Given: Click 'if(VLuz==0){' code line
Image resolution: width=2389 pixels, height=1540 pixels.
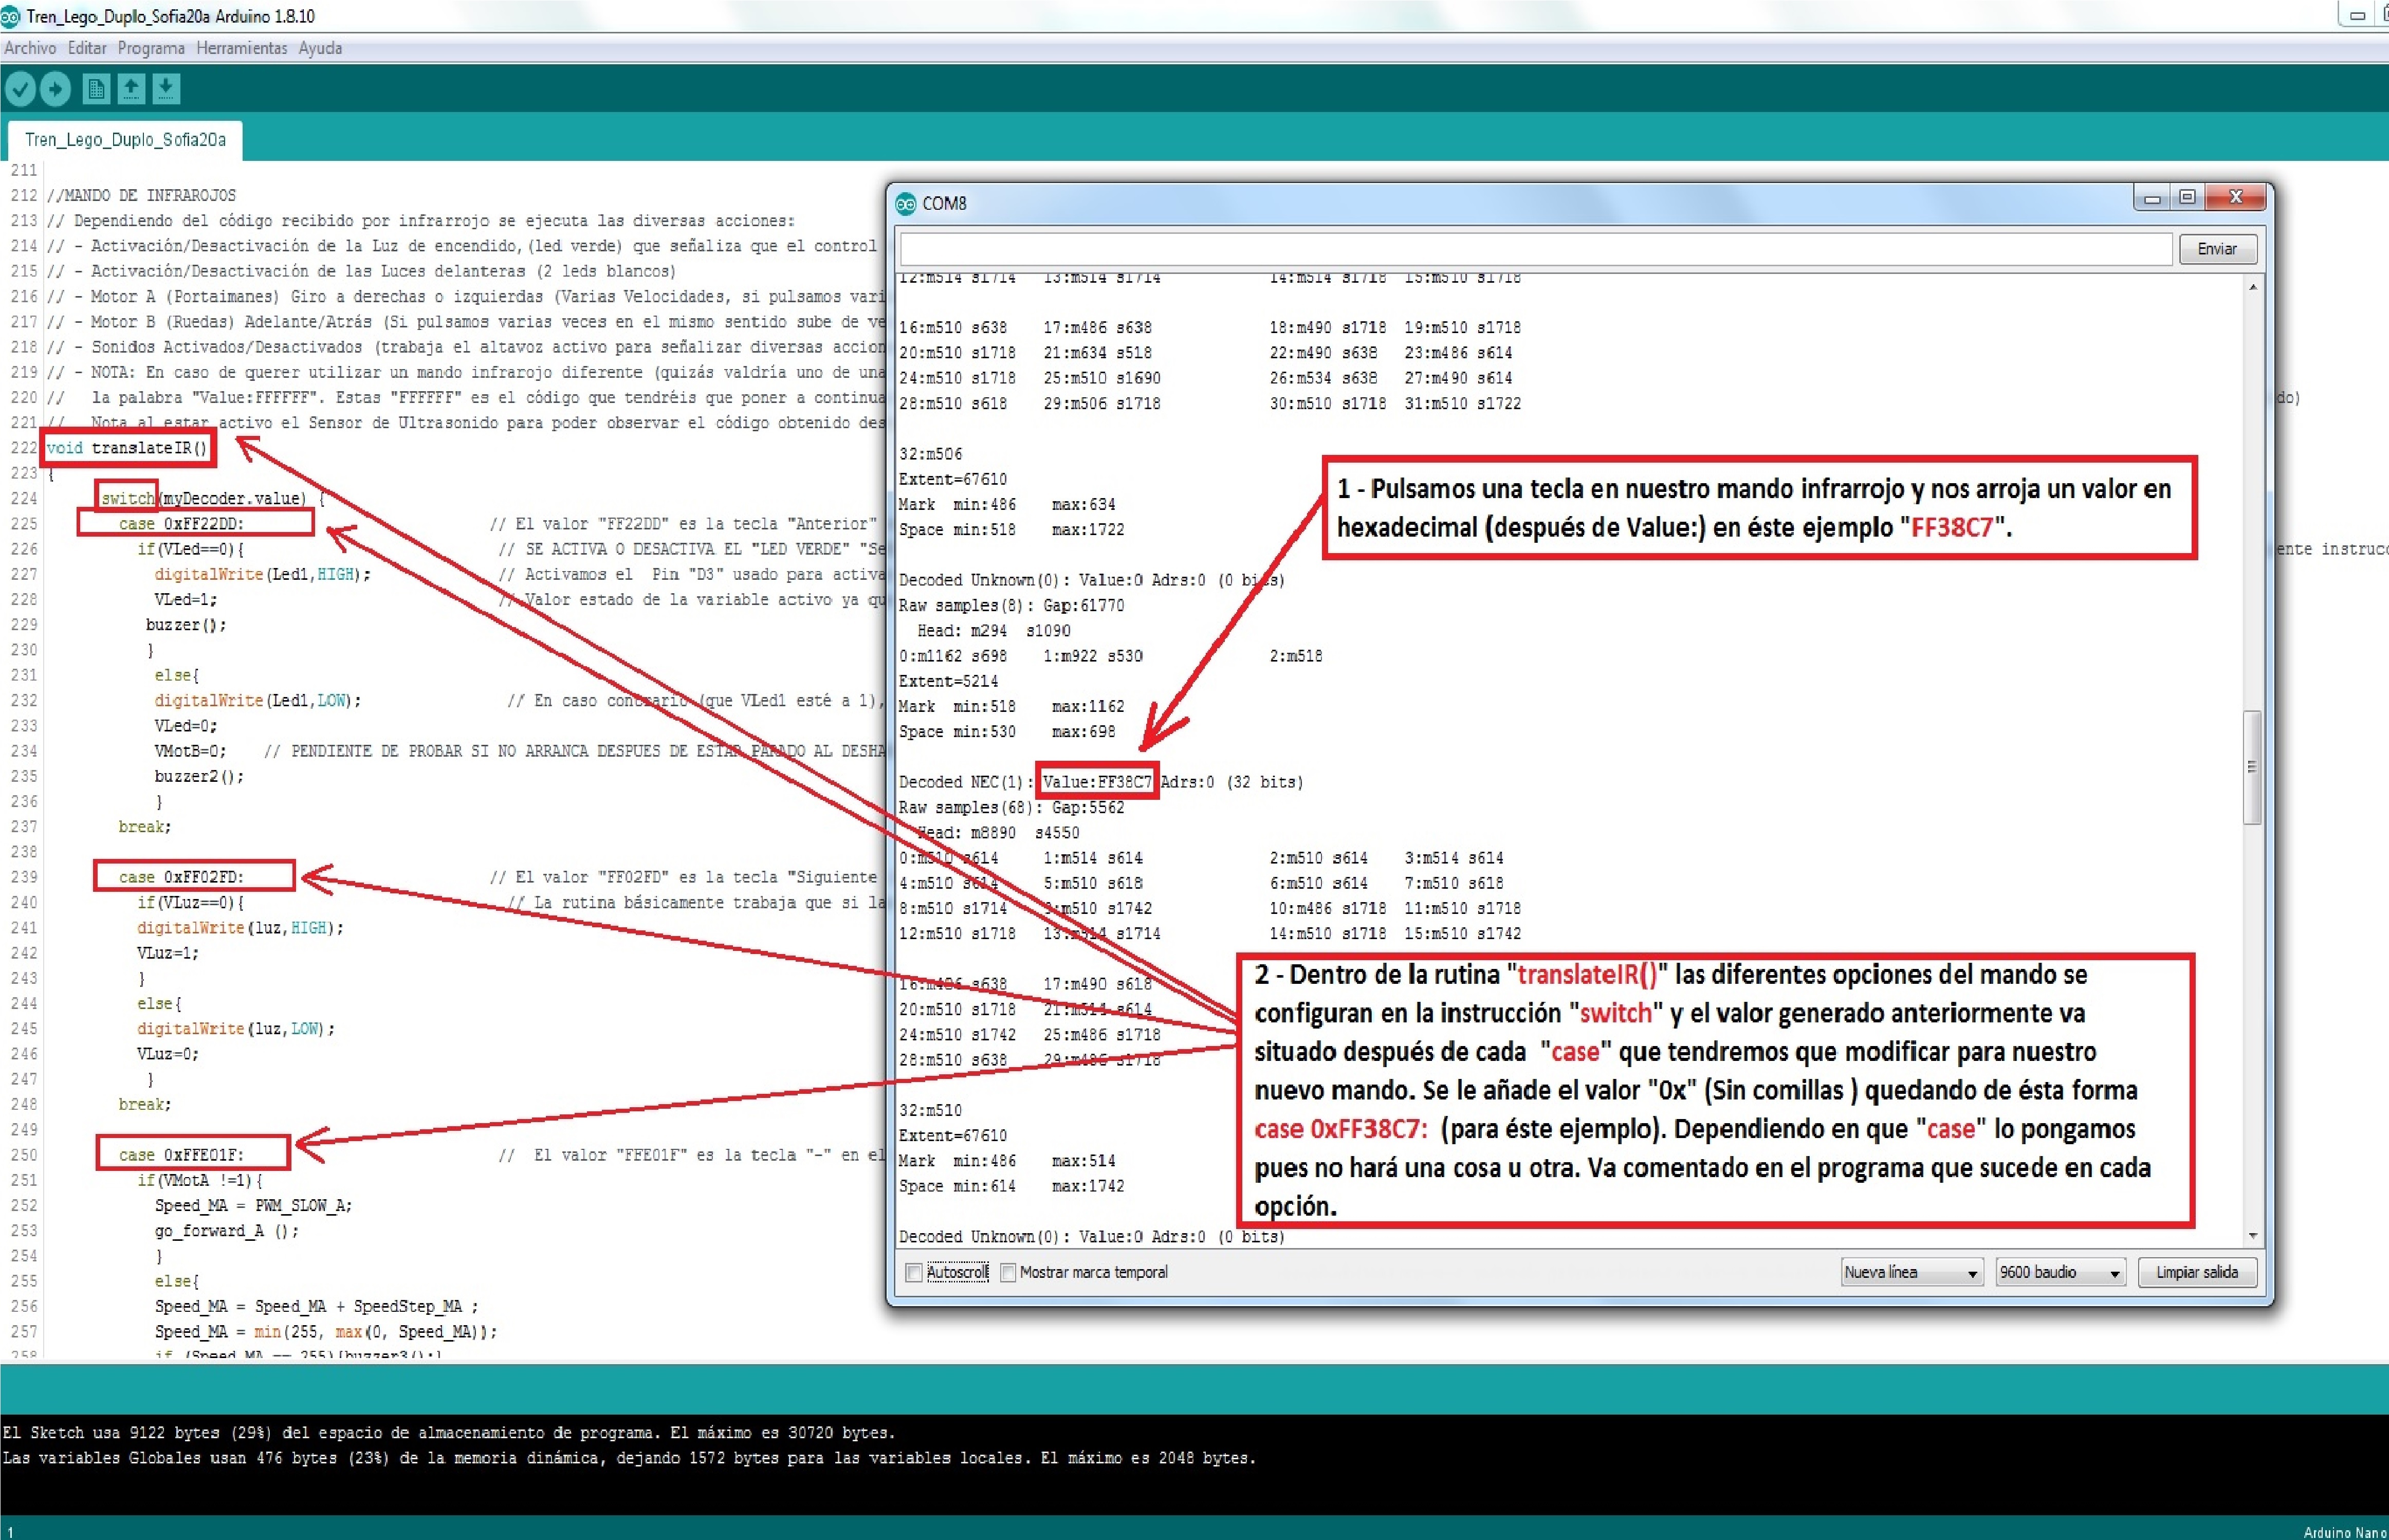Looking at the screenshot, I should (190, 902).
